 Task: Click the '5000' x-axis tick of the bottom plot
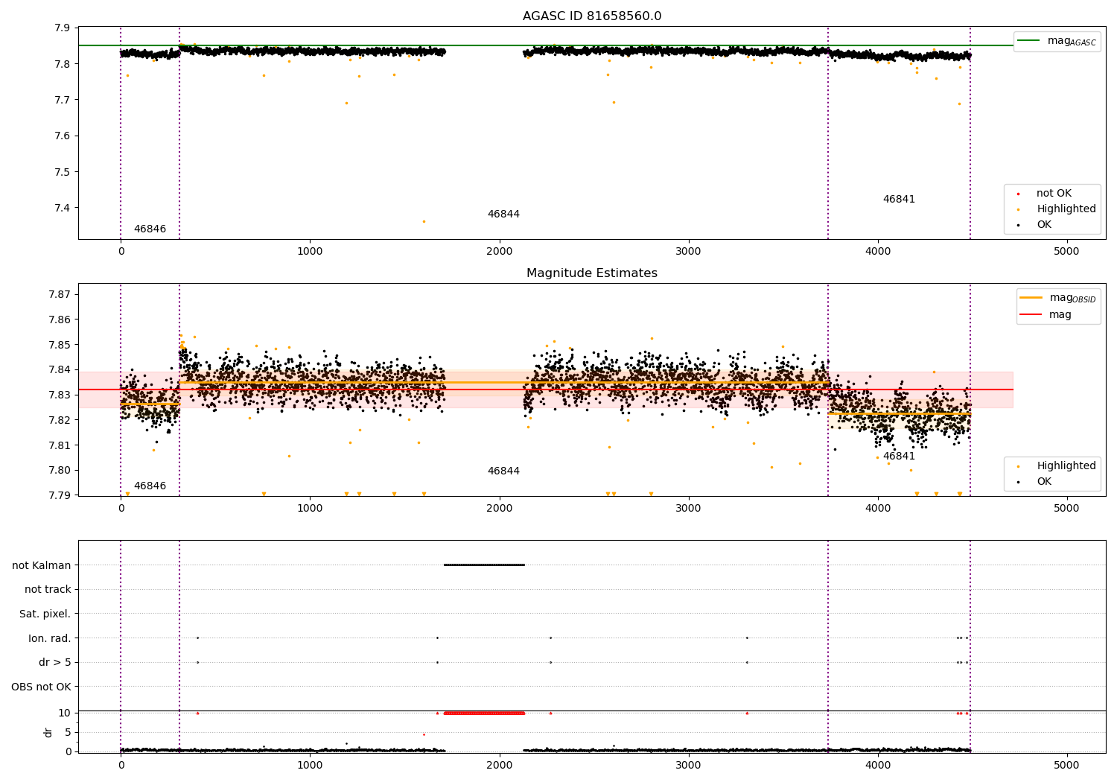[x=1067, y=765]
